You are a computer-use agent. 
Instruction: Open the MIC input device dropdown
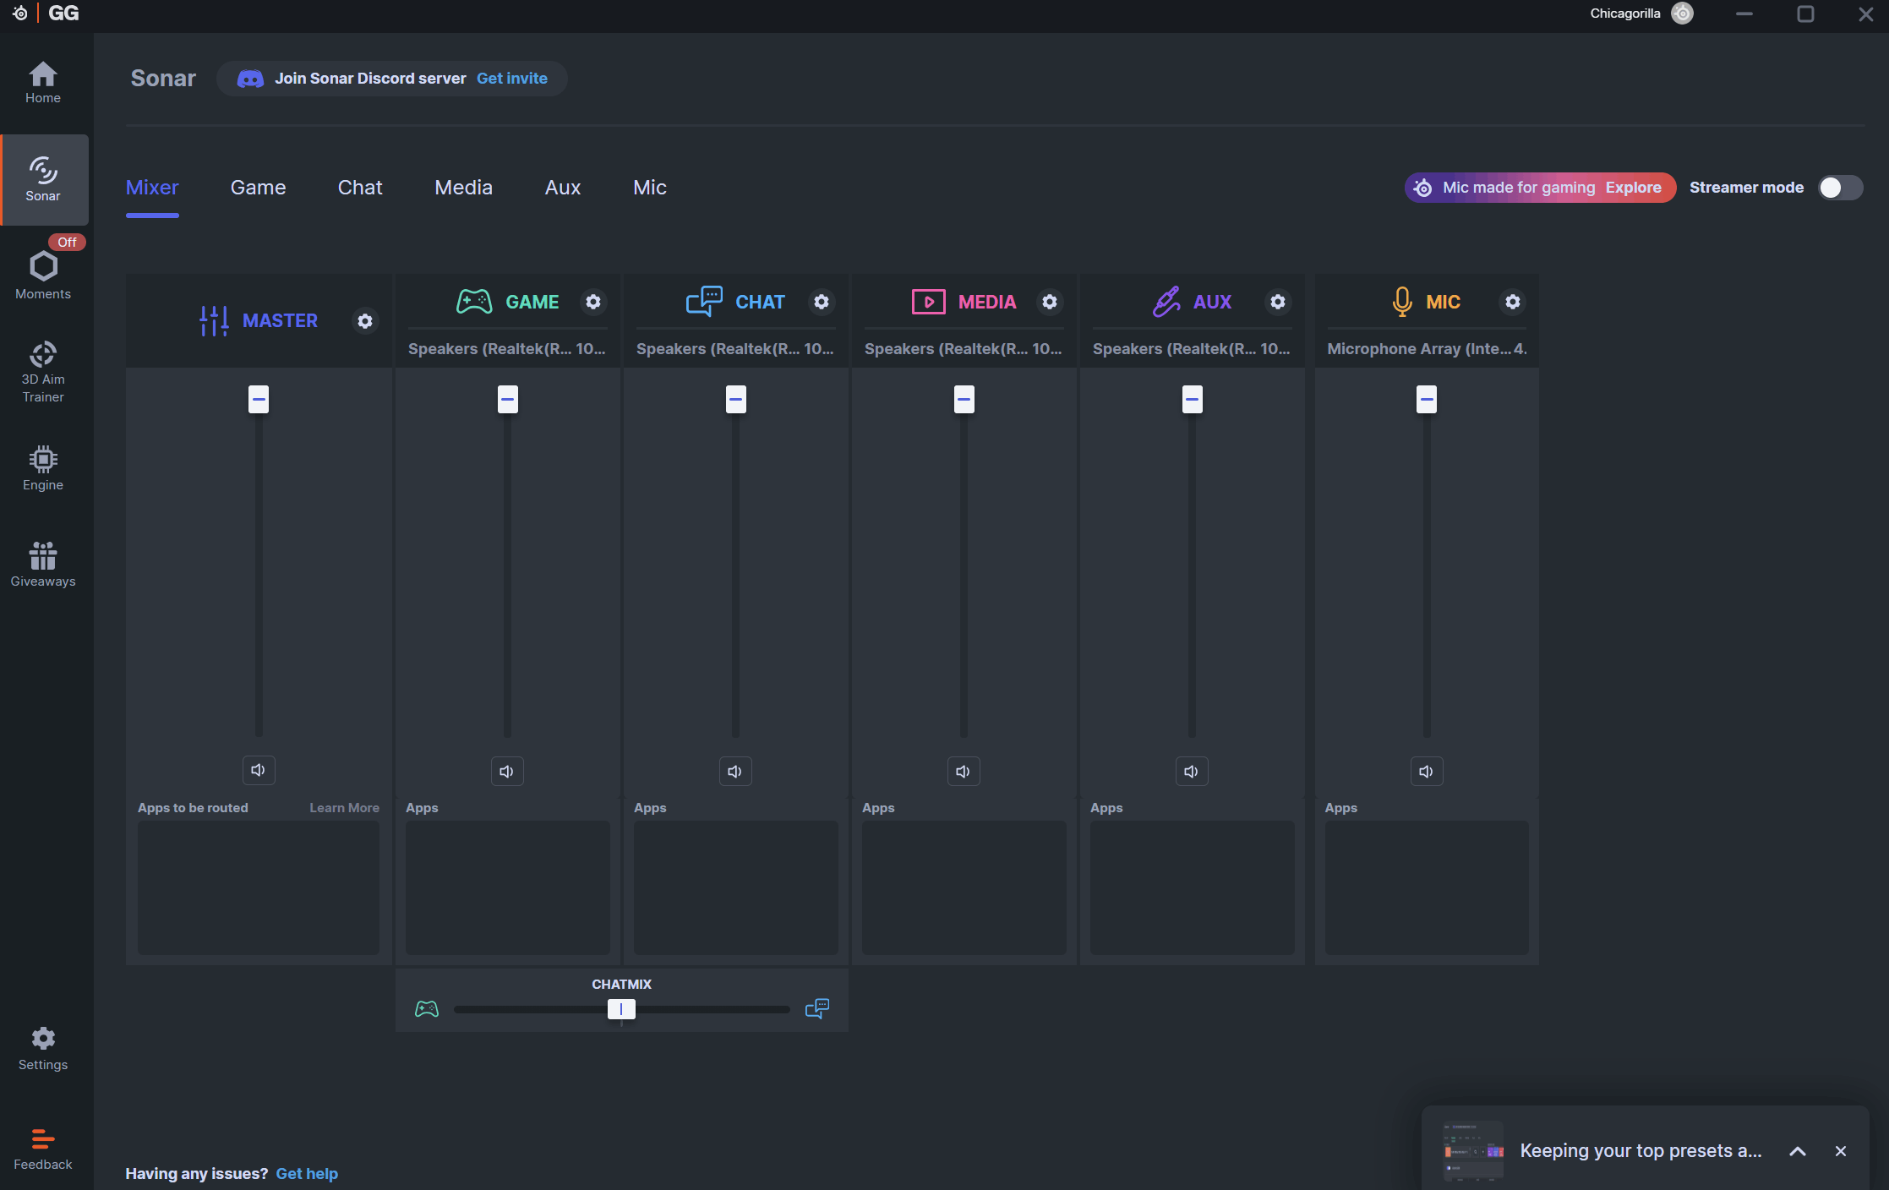tap(1427, 349)
